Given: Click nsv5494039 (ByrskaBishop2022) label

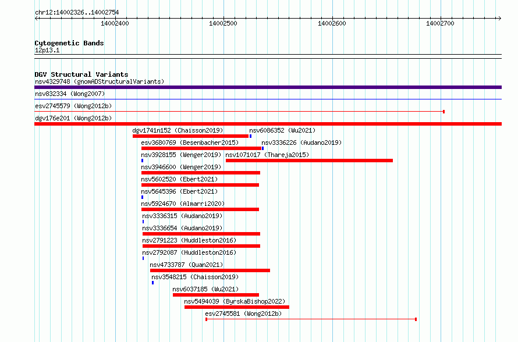Looking at the screenshot, I should pos(235,301).
